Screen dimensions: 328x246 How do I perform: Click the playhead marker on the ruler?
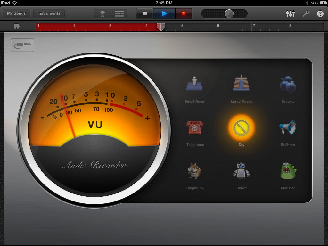tap(161, 27)
